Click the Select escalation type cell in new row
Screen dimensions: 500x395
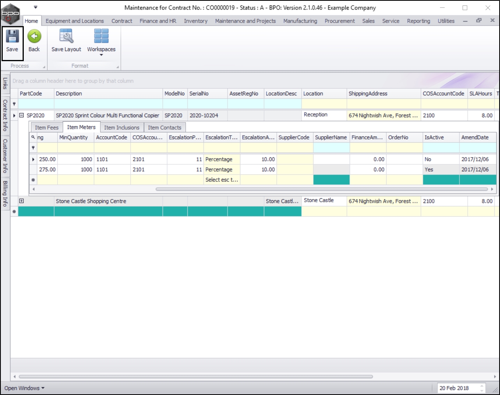[222, 180]
